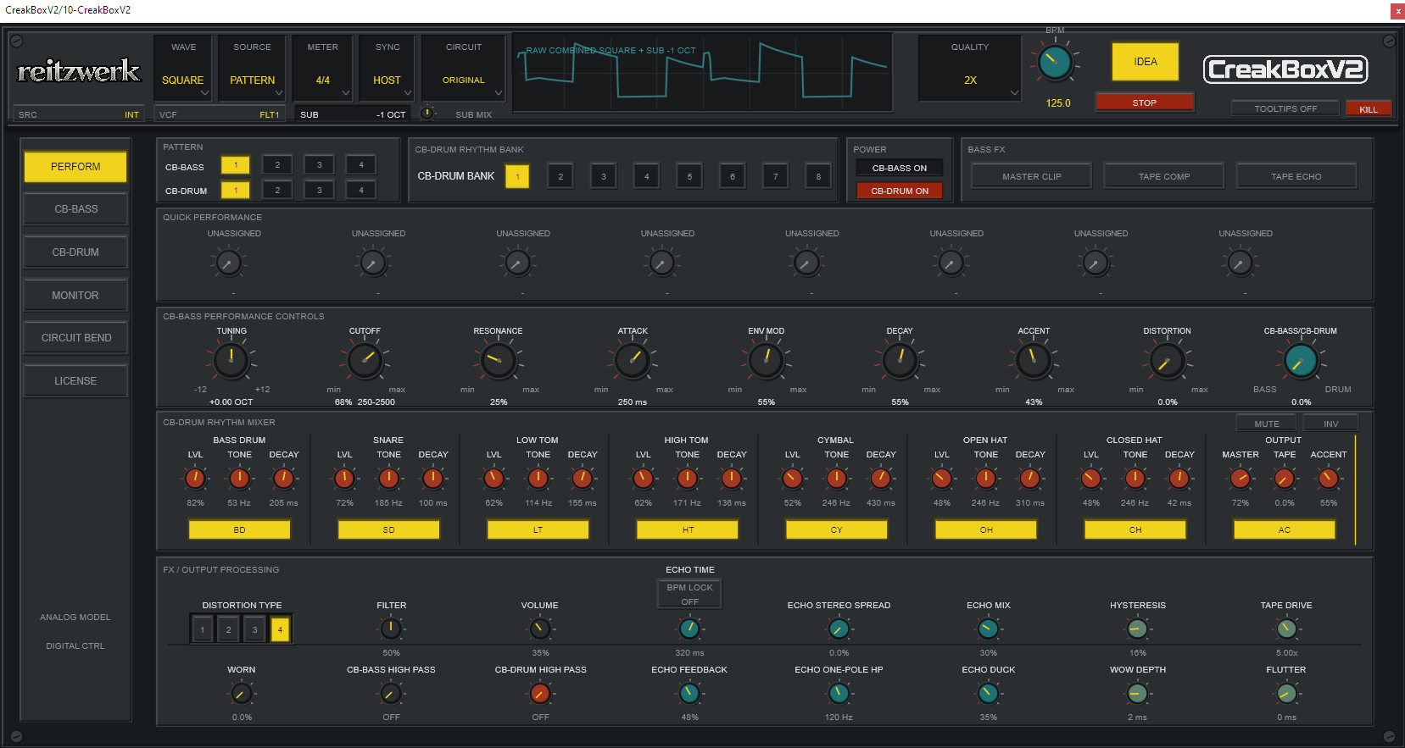Open the CB-DRUM page in sidebar
This screenshot has width=1405, height=748.
point(75,252)
